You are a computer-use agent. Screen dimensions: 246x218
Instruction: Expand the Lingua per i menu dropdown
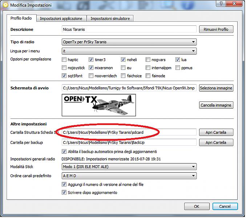pyautogui.click(x=129, y=51)
